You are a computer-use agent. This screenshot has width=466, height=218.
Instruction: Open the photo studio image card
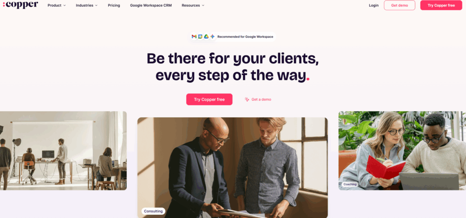(x=63, y=151)
